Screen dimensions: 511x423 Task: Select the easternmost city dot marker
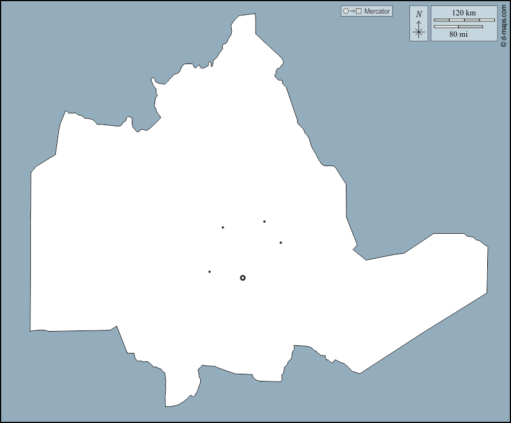pos(280,242)
